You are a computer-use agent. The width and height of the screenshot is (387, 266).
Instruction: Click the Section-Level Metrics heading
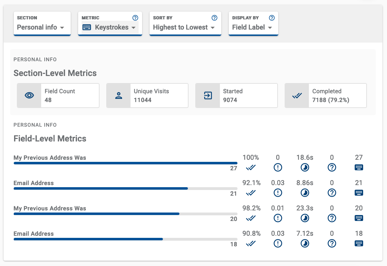pyautogui.click(x=55, y=73)
